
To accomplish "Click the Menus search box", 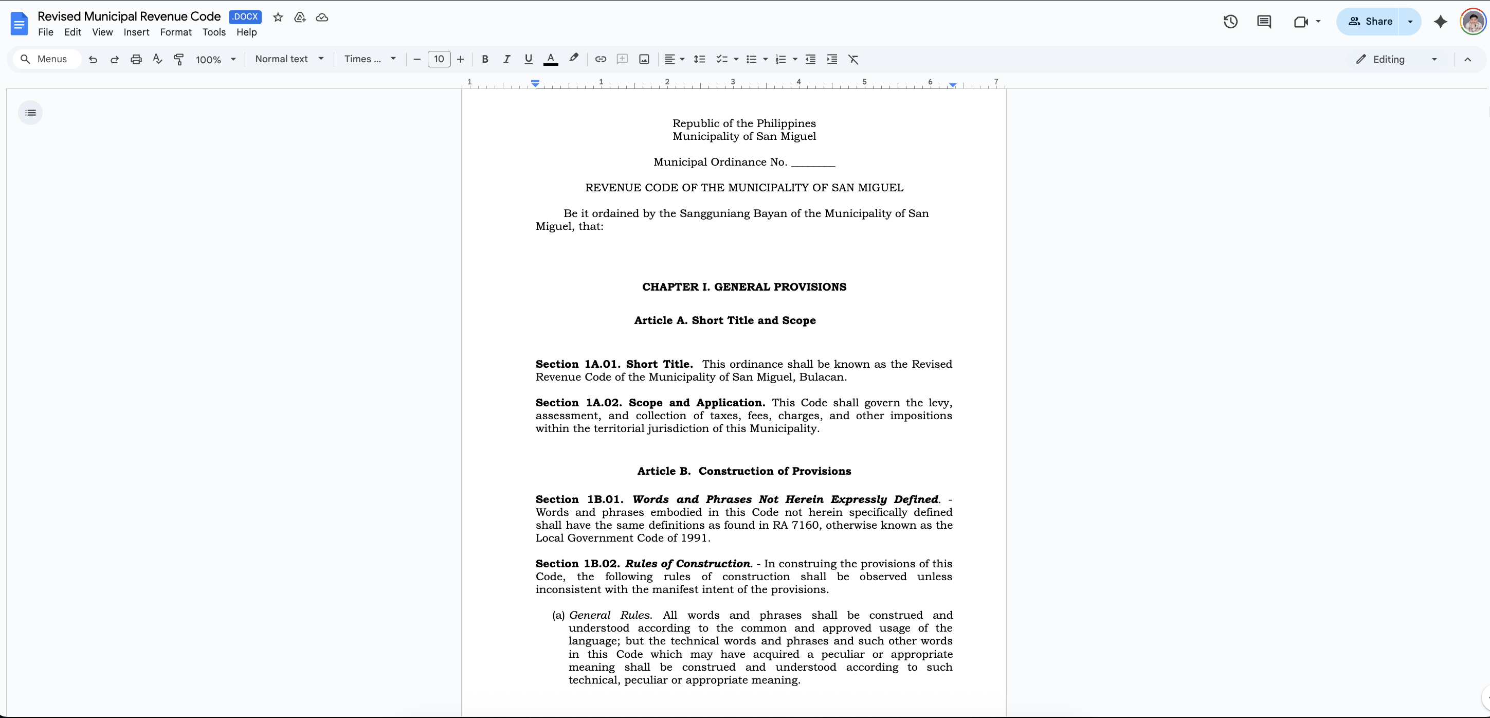I will coord(46,59).
